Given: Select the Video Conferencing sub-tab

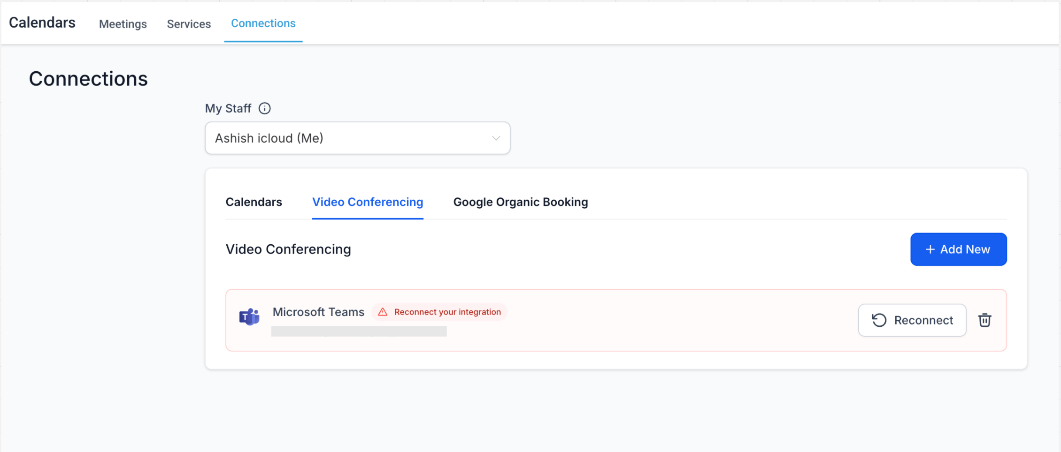Looking at the screenshot, I should coord(368,202).
